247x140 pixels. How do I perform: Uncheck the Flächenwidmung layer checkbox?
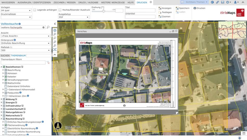(6, 125)
